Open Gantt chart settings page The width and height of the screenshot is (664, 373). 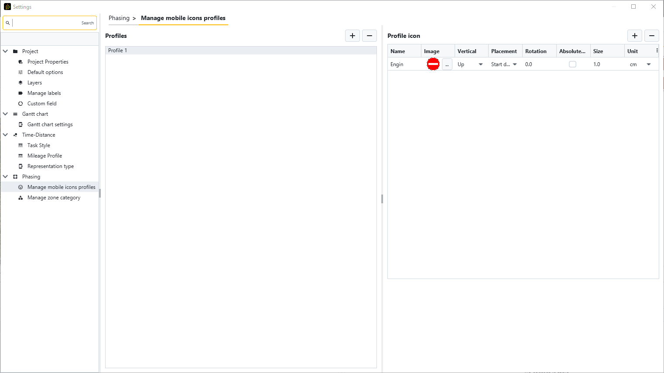tap(50, 124)
